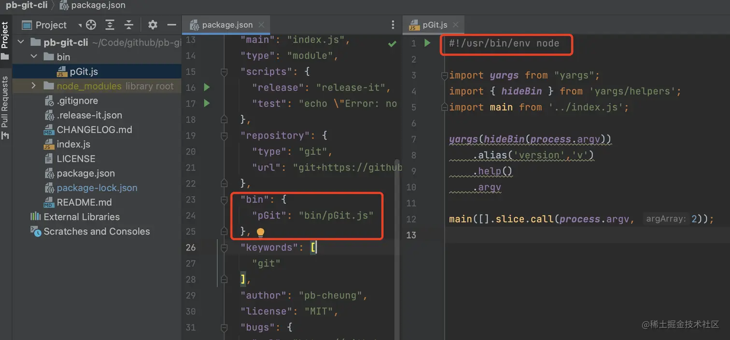The height and width of the screenshot is (340, 730).
Task: Hide the Project tool window with minus icon
Action: [x=171, y=25]
